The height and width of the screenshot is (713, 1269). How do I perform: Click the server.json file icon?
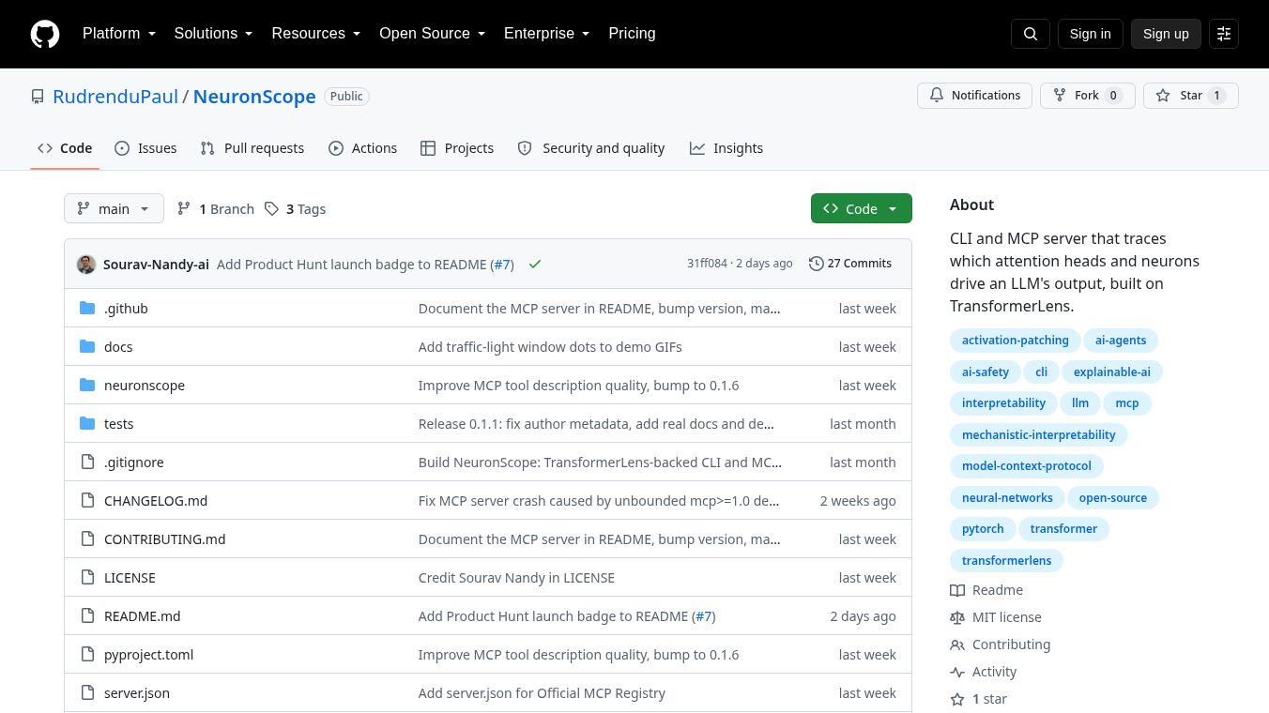(x=87, y=692)
